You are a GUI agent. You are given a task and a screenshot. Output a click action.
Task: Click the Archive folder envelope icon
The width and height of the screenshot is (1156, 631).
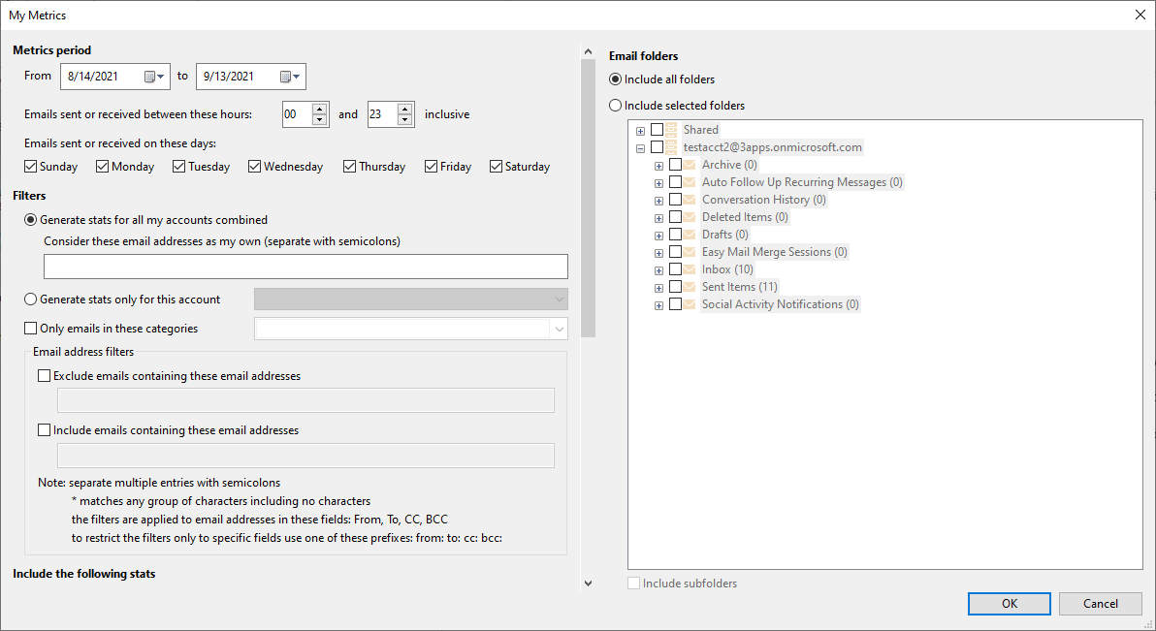(x=690, y=165)
